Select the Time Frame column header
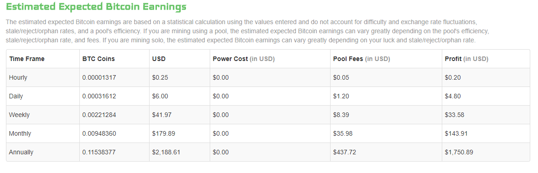Image resolution: width=538 pixels, height=173 pixels. pyautogui.click(x=27, y=59)
